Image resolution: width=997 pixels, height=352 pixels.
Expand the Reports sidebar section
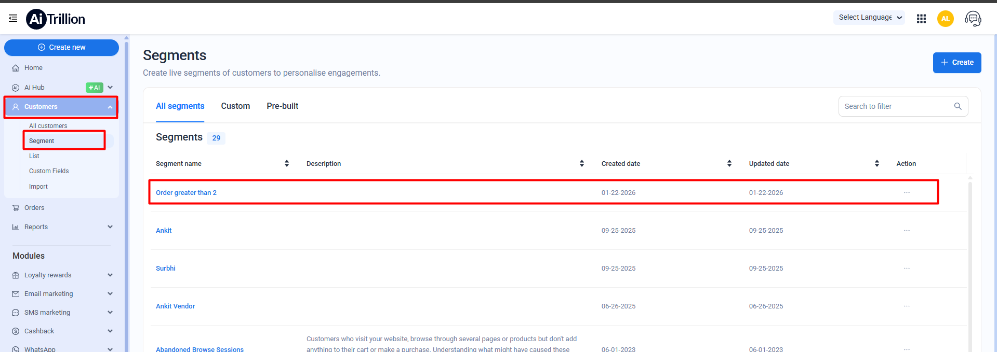click(110, 227)
